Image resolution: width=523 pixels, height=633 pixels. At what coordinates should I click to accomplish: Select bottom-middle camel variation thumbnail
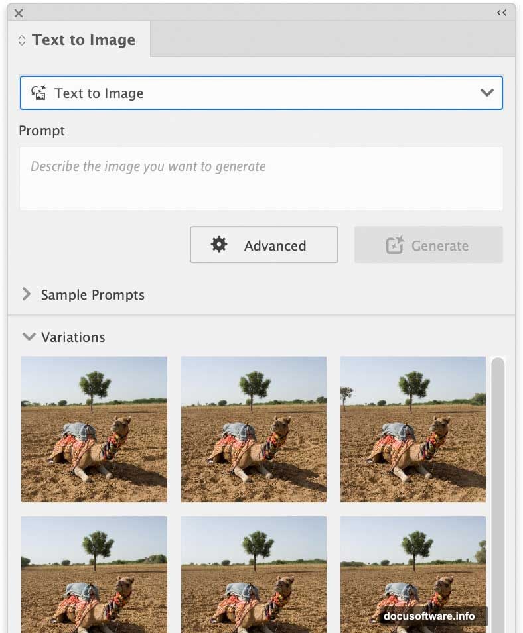pos(254,574)
